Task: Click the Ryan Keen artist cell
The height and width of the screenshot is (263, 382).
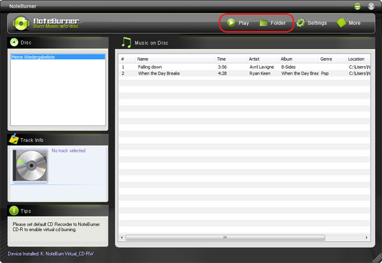Action: [x=260, y=73]
